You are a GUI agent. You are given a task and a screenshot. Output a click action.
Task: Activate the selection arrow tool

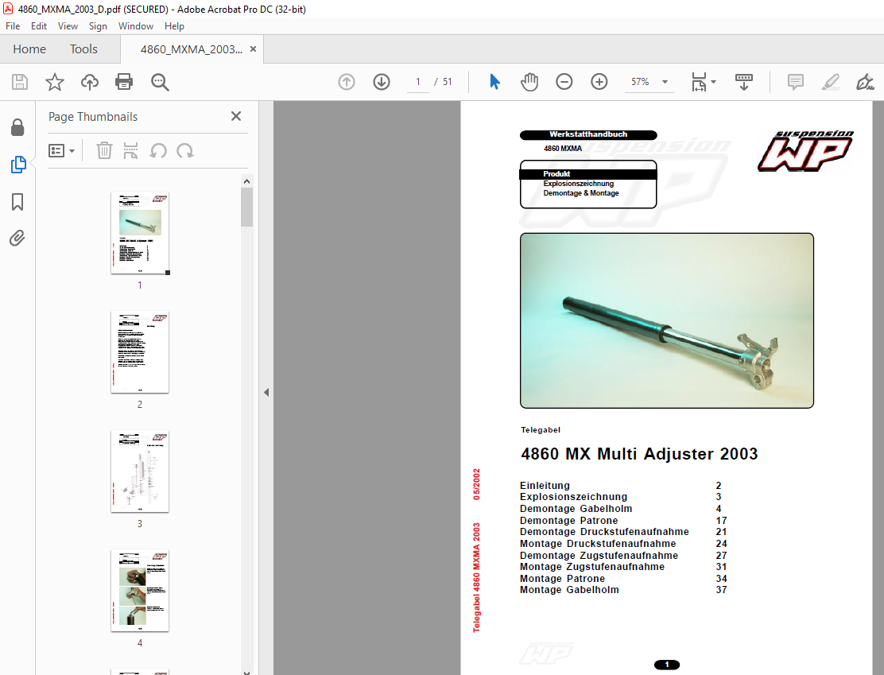(495, 83)
